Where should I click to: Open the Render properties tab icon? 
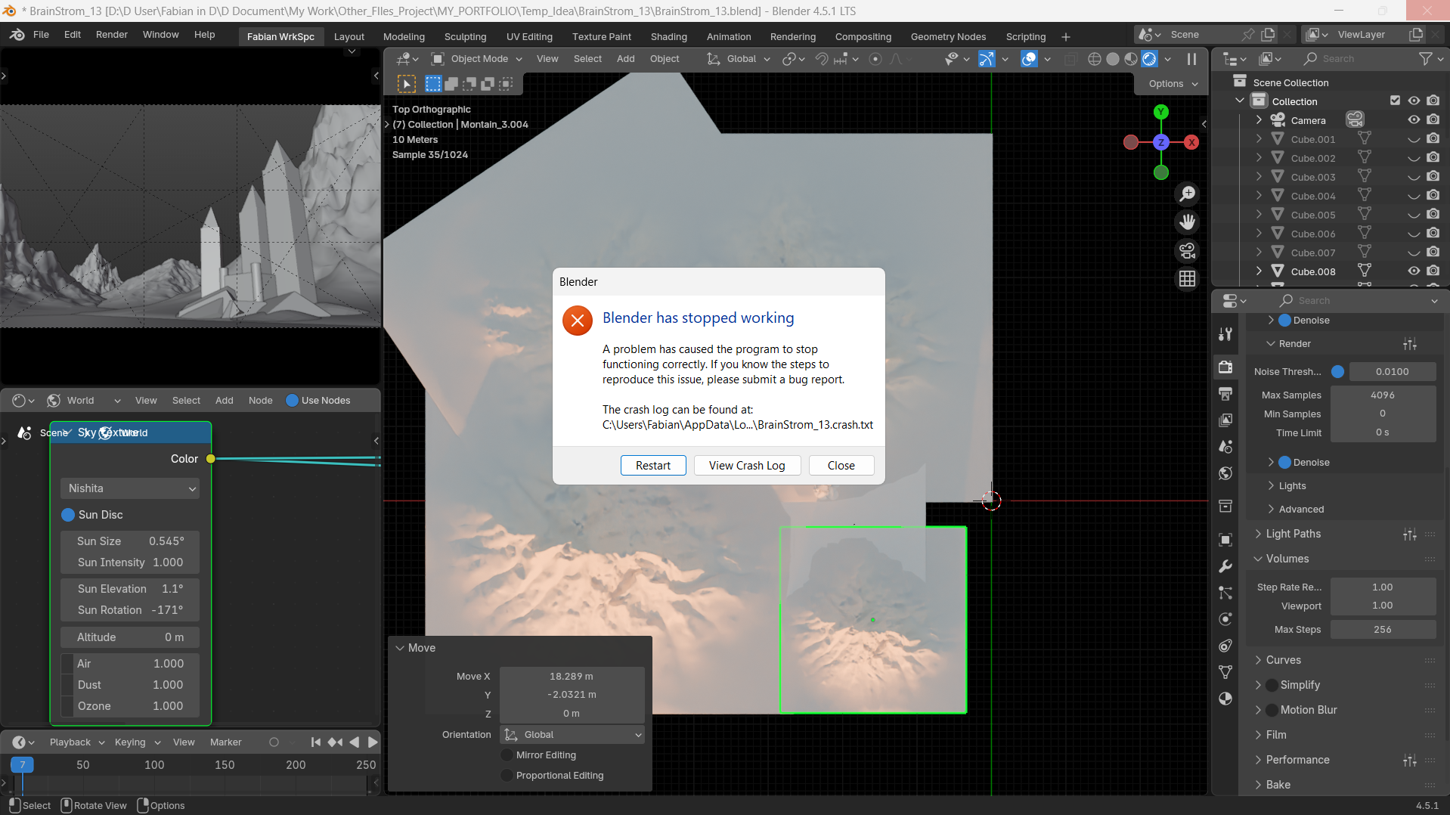click(1225, 367)
